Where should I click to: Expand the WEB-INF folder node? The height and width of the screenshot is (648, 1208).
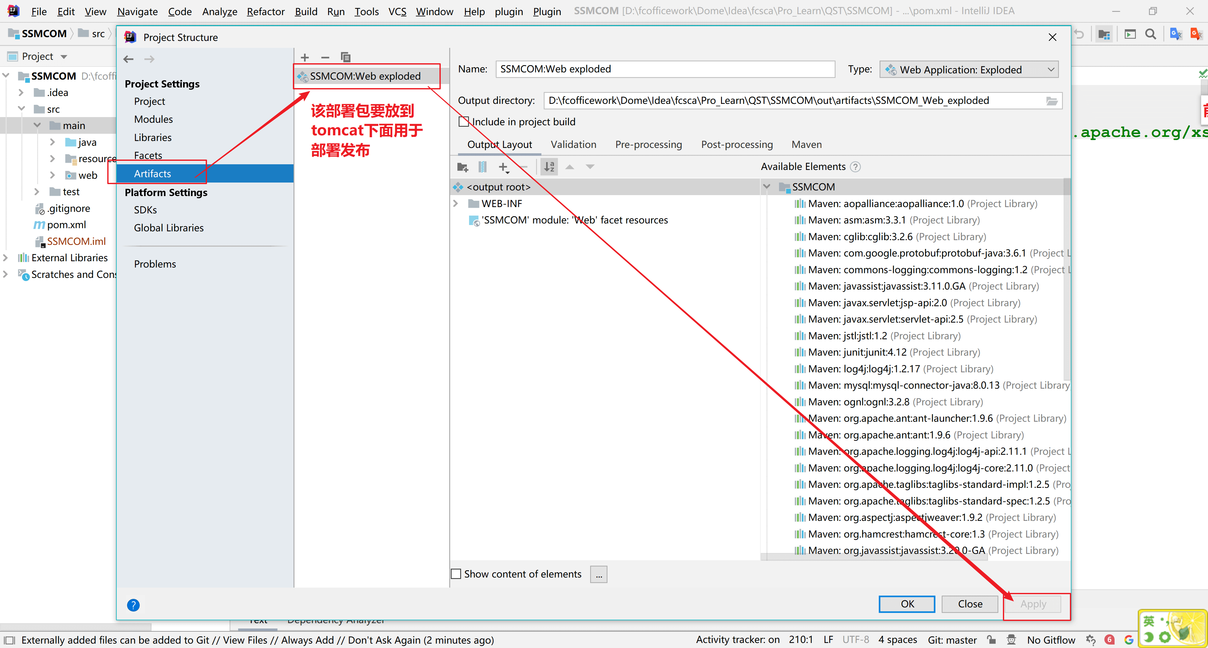coord(455,204)
